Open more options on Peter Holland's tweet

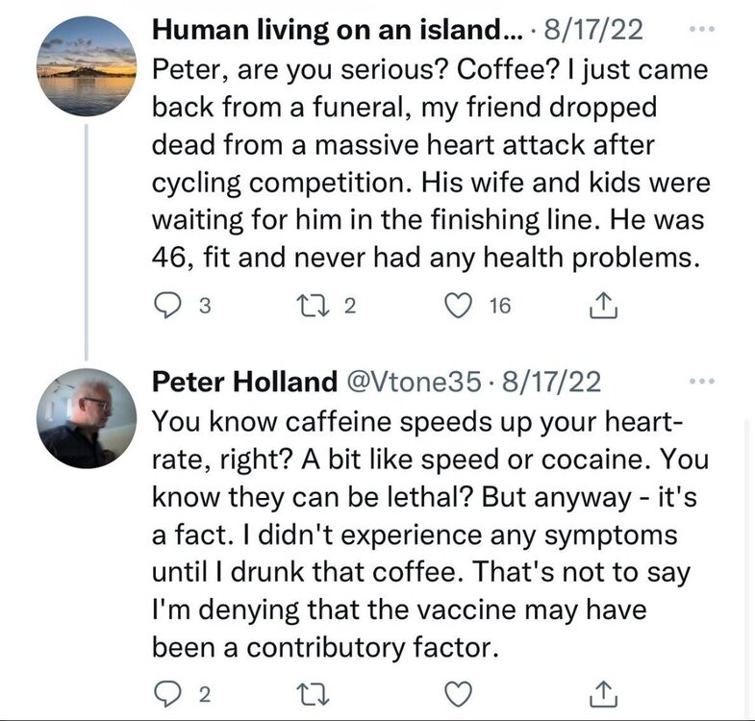(x=704, y=382)
